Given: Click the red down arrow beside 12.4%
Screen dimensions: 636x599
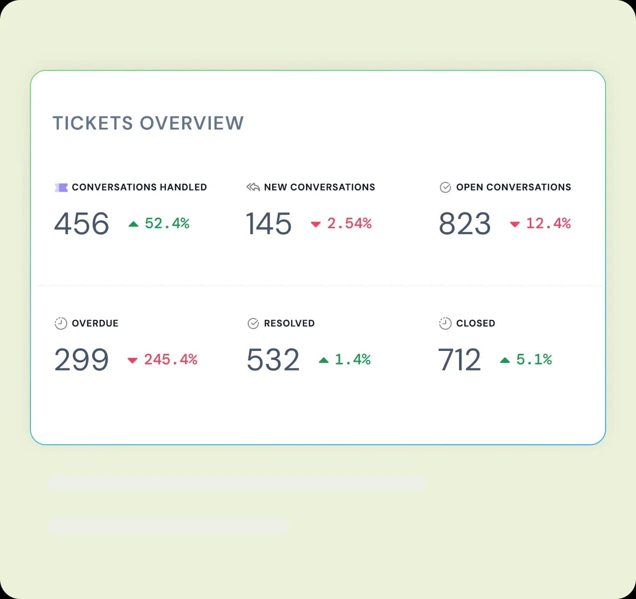Looking at the screenshot, I should (514, 225).
